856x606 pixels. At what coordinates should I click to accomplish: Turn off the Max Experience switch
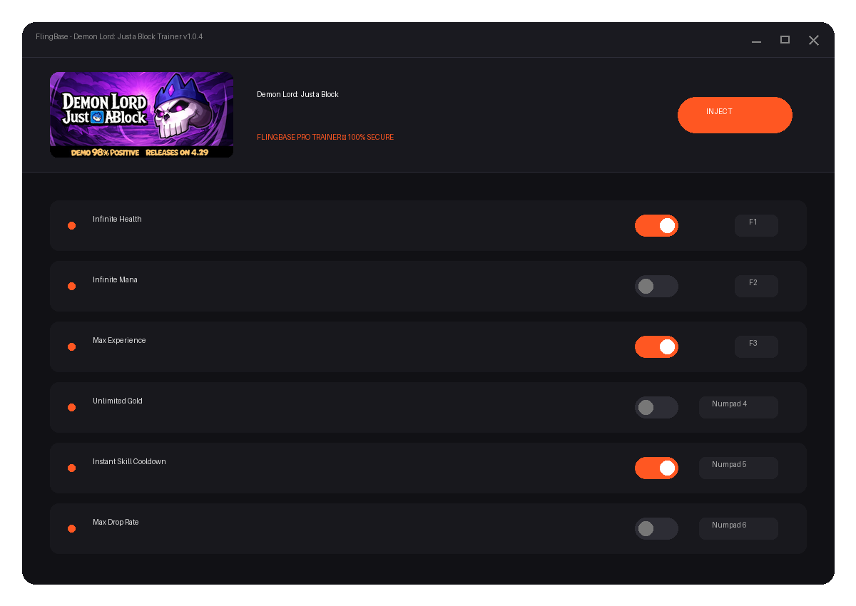click(656, 347)
